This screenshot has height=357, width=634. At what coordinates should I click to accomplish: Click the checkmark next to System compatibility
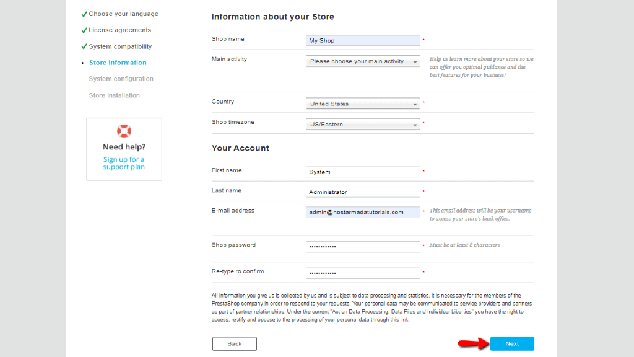point(84,46)
